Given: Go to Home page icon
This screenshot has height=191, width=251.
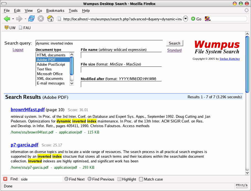Looking at the screenshot, I should (50, 19).
